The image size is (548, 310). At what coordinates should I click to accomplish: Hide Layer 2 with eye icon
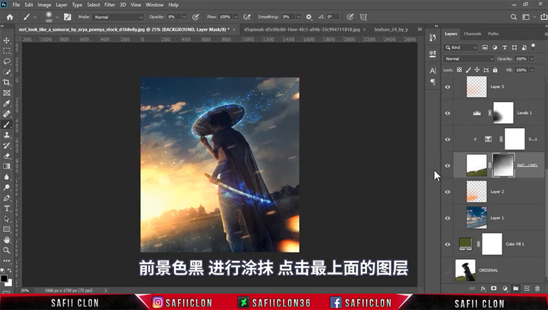447,192
